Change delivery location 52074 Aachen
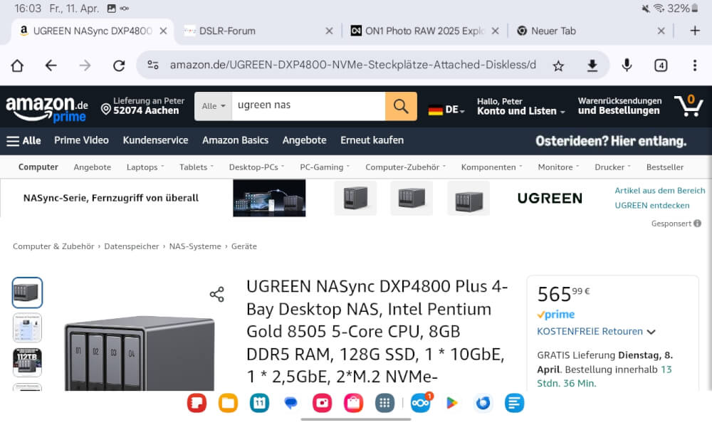712x425 pixels. (x=142, y=106)
